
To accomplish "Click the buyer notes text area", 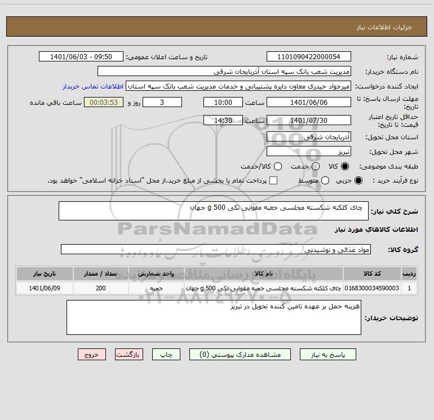I will click(x=214, y=317).
